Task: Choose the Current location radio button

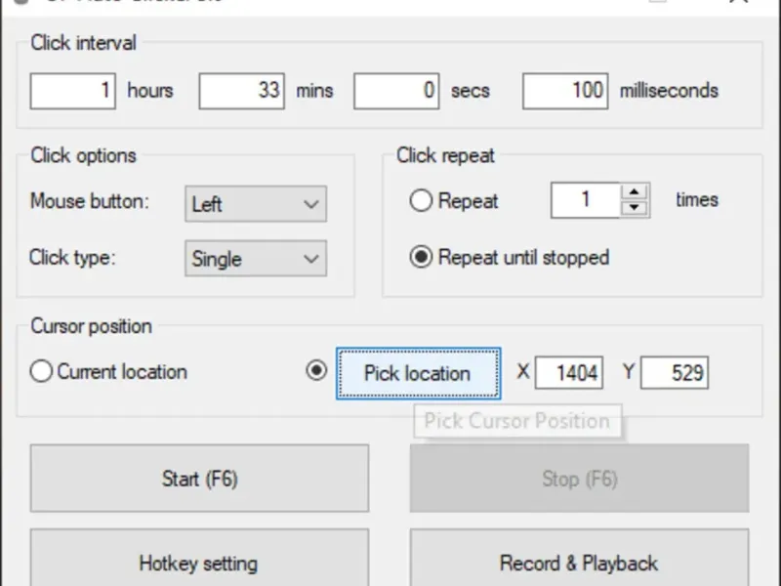Action: tap(41, 372)
